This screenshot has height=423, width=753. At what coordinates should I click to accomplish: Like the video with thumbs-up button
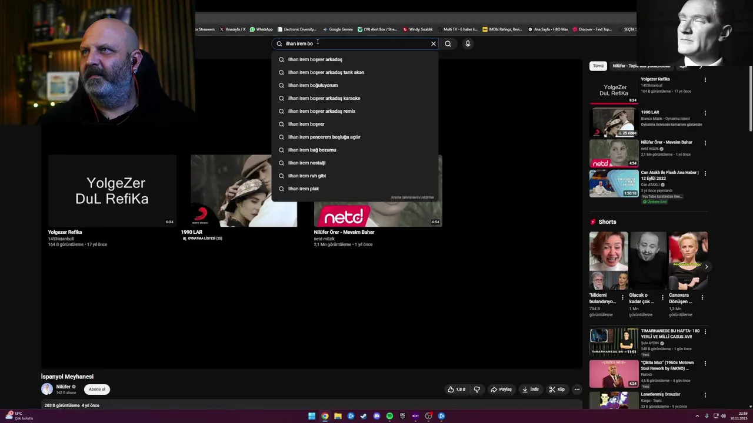457,390
